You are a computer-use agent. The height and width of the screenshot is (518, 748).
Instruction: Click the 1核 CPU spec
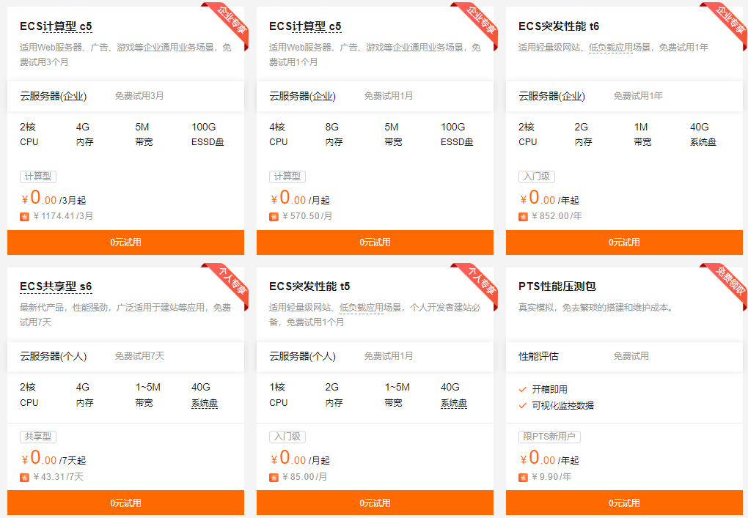(278, 395)
